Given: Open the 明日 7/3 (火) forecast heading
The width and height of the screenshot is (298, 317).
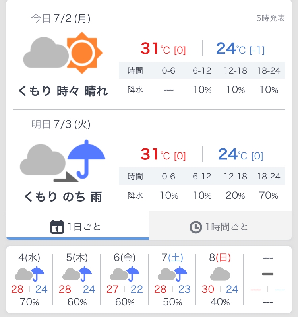Looking at the screenshot, I should point(61,124).
